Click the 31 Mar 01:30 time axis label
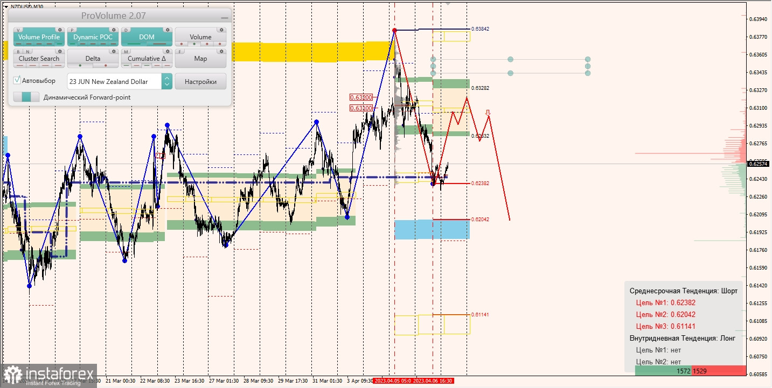Image resolution: width=772 pixels, height=388 pixels. point(328,381)
